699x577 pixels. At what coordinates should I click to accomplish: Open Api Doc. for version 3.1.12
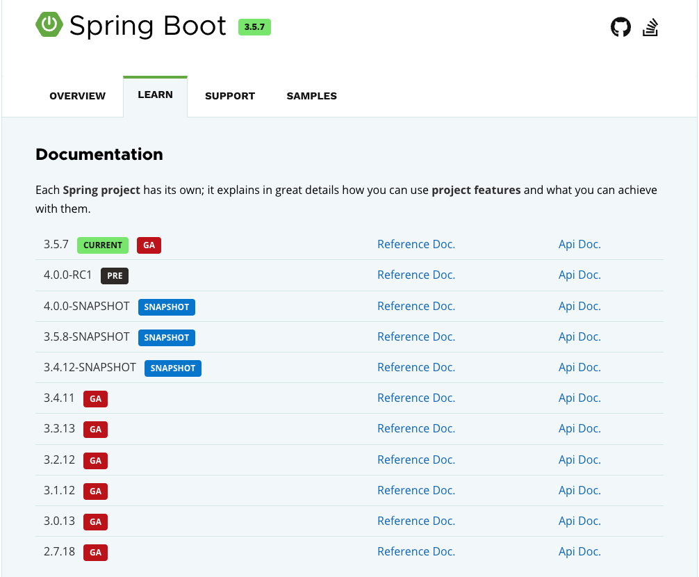coord(579,491)
